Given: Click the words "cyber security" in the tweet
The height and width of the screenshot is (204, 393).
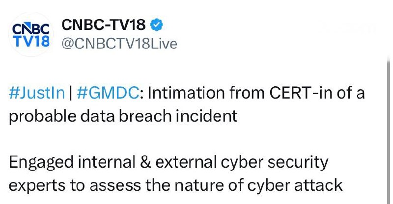Looking at the screenshot, I should click(275, 162).
